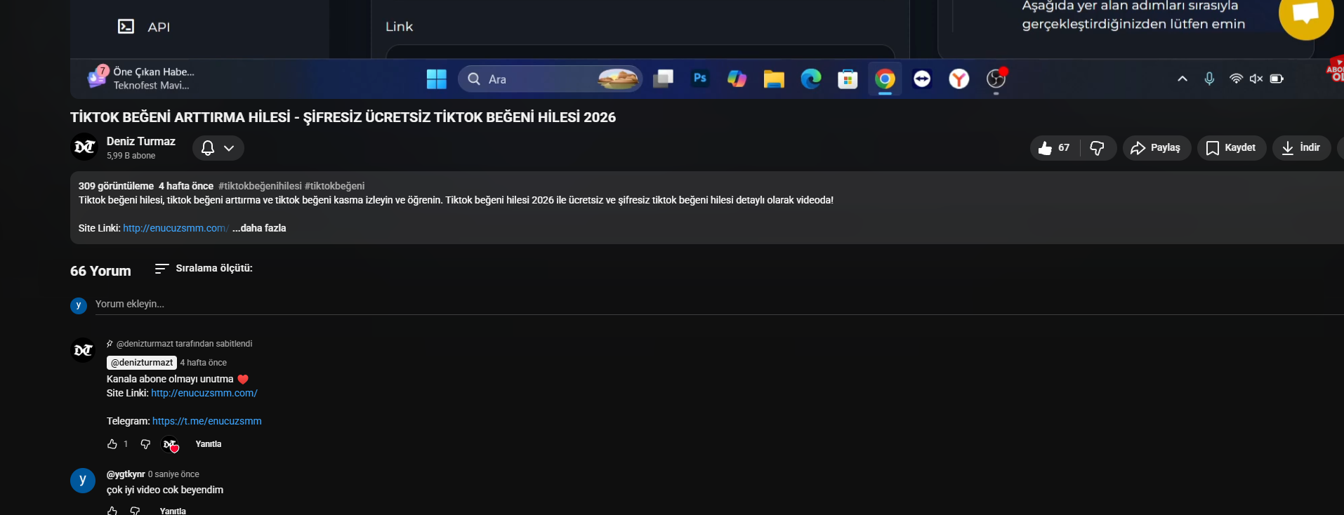Follow the enucuzsmm.com link in the description

click(176, 228)
